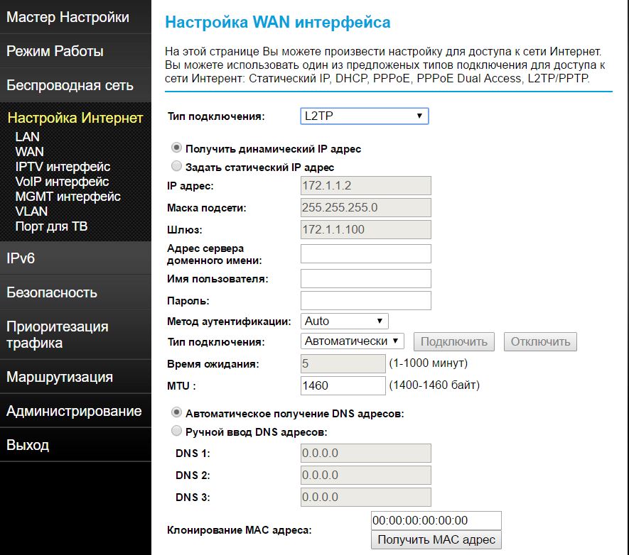Click the Маска подсети field
The image size is (629, 555).
(x=366, y=207)
